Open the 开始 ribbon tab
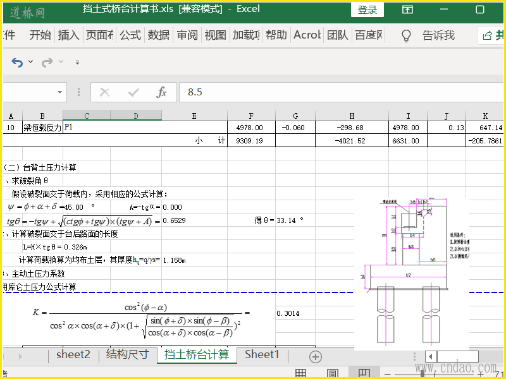 [x=40, y=35]
